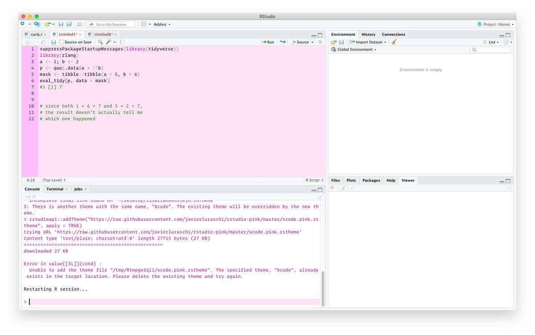Viewport: 535px width, 335px height.
Task: Change file type via R Script selector
Action: [314, 180]
